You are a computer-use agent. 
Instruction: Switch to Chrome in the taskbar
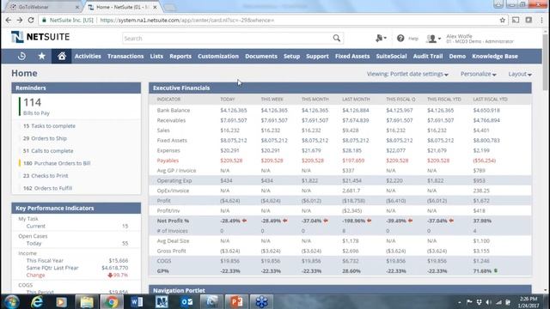point(112,302)
